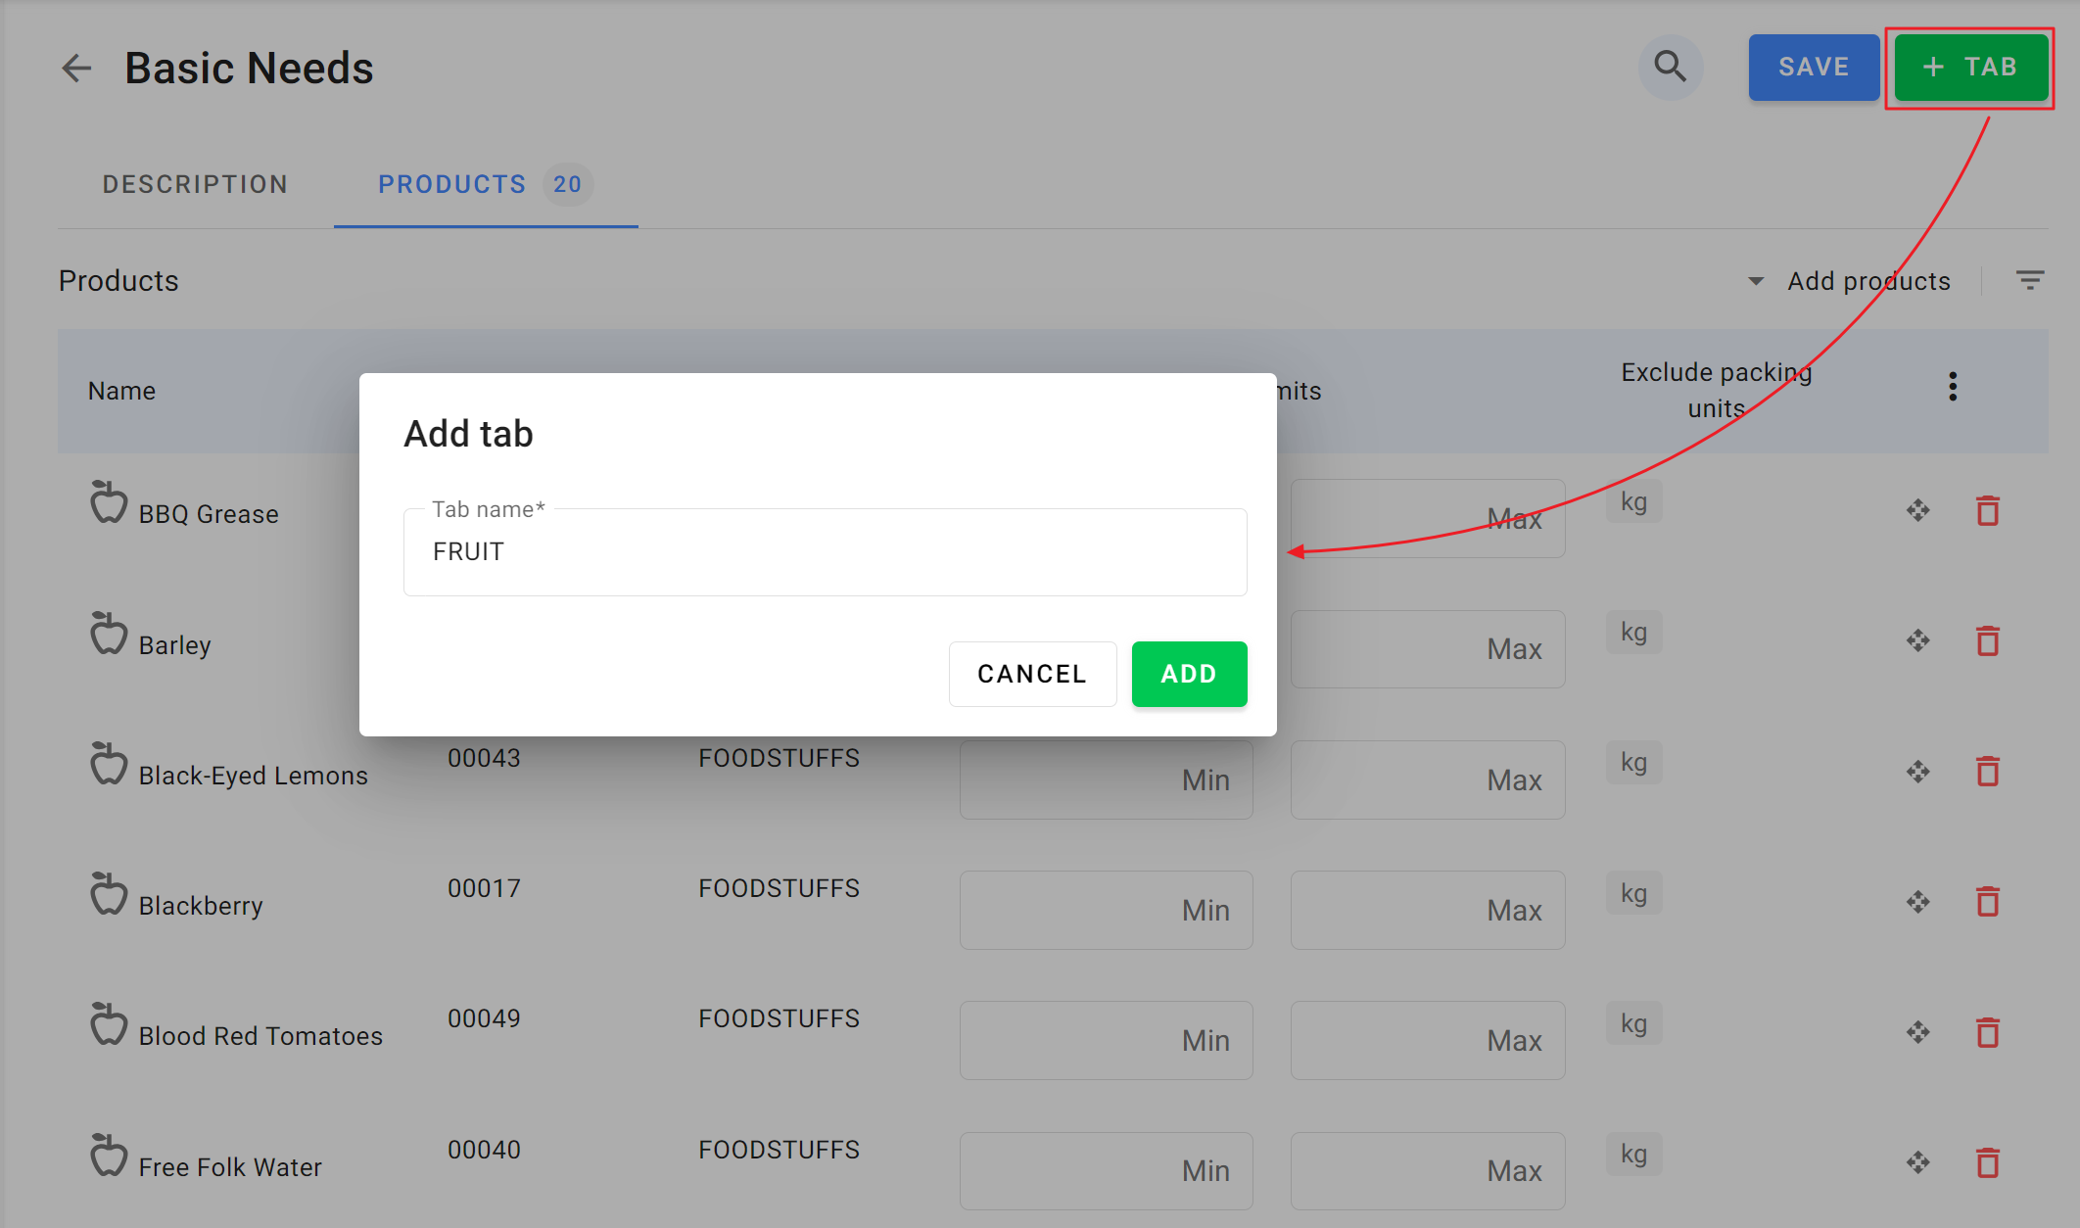Image resolution: width=2080 pixels, height=1228 pixels.
Task: Click the move handle for Blackberry
Action: click(1917, 902)
